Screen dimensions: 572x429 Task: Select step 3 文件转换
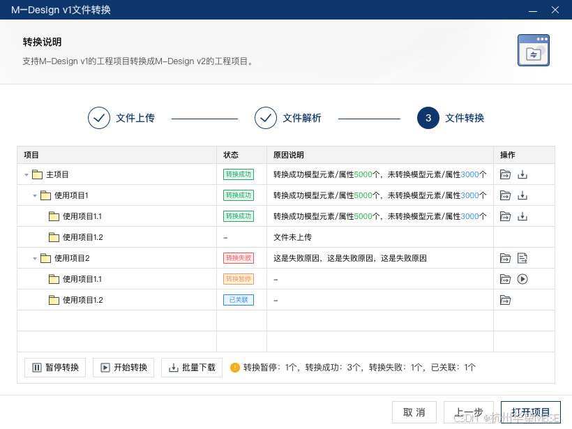(451, 118)
